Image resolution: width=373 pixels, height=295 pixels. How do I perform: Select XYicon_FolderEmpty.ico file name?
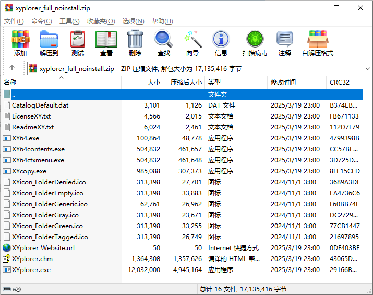point(48,193)
